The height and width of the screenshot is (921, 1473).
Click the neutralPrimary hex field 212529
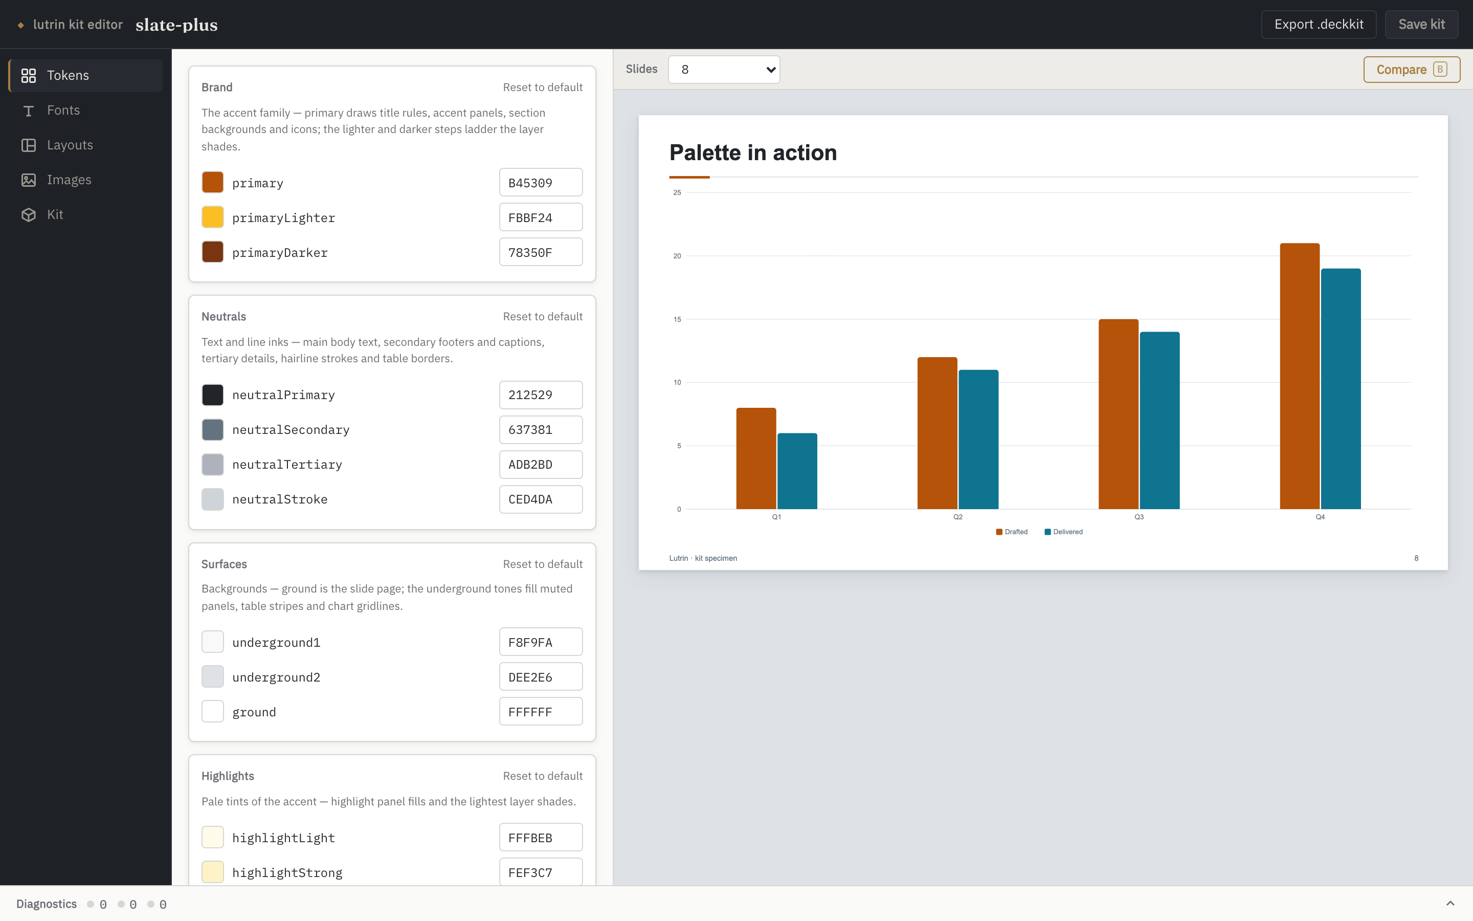541,394
